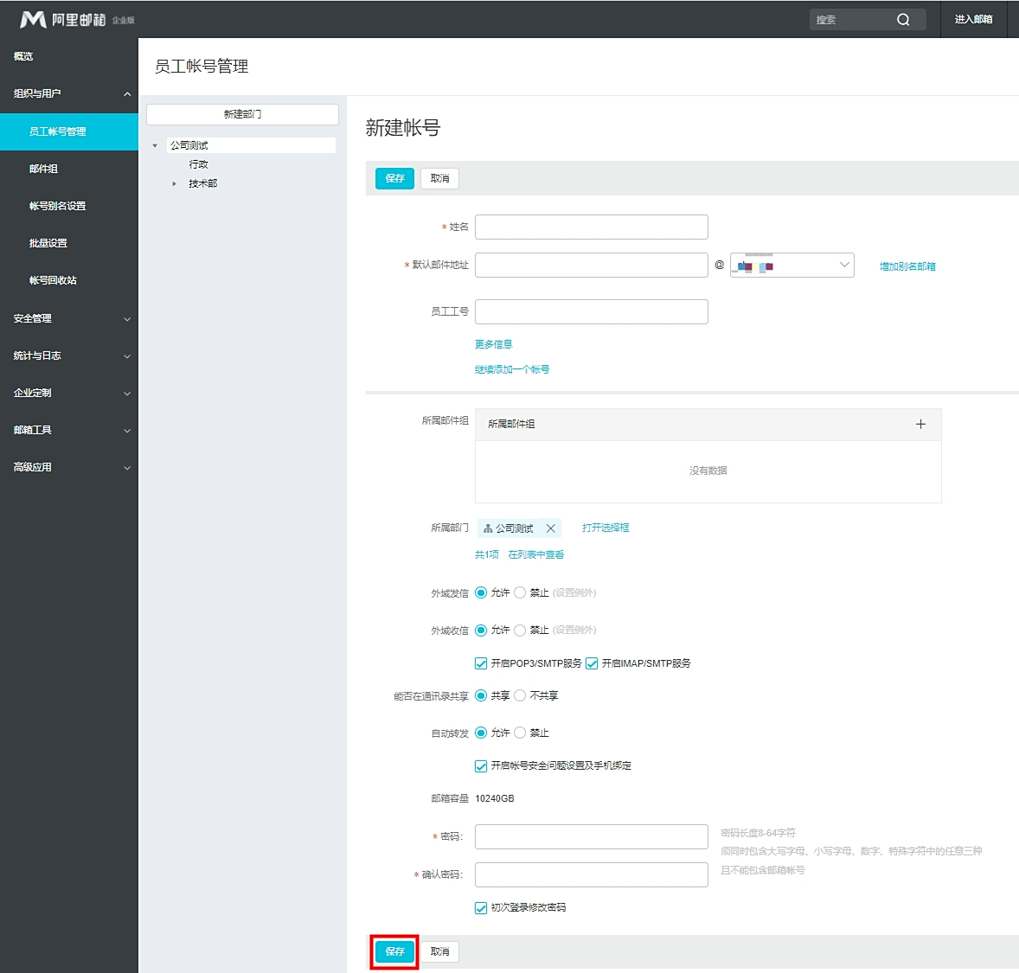Image resolution: width=1019 pixels, height=973 pixels.
Task: Click the 姓名 input field
Action: [591, 227]
